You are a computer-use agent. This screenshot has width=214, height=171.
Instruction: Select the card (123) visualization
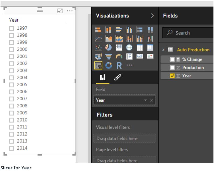tap(140, 56)
